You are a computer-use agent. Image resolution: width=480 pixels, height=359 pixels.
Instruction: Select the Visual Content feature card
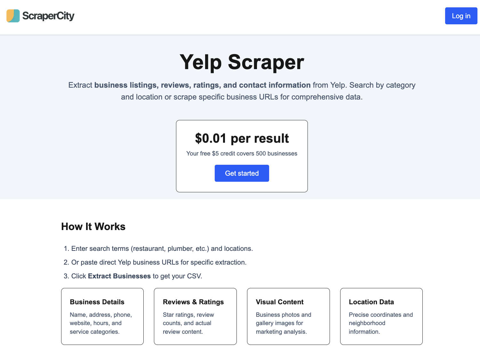(x=288, y=316)
